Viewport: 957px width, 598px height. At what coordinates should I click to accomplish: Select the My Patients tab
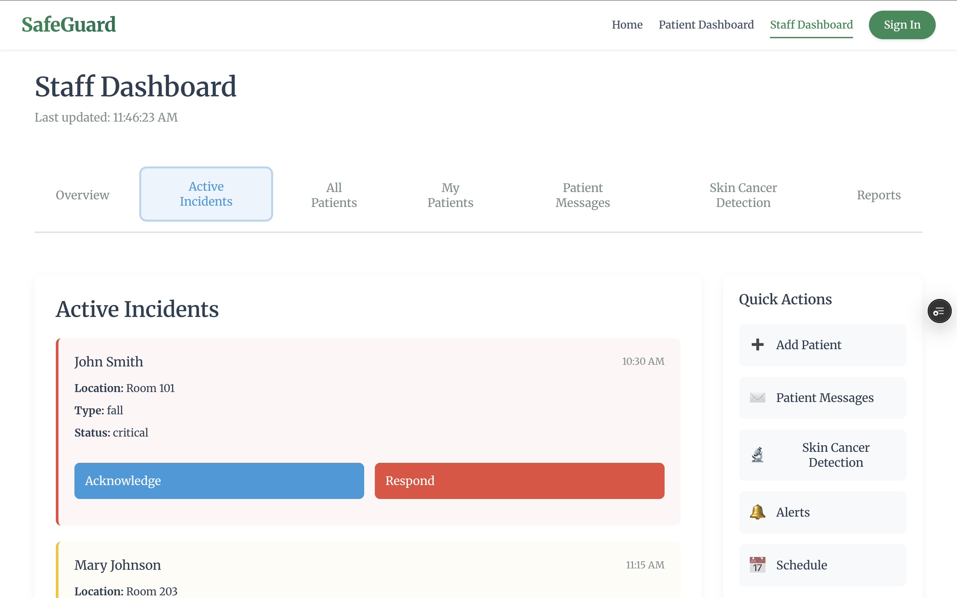point(450,195)
